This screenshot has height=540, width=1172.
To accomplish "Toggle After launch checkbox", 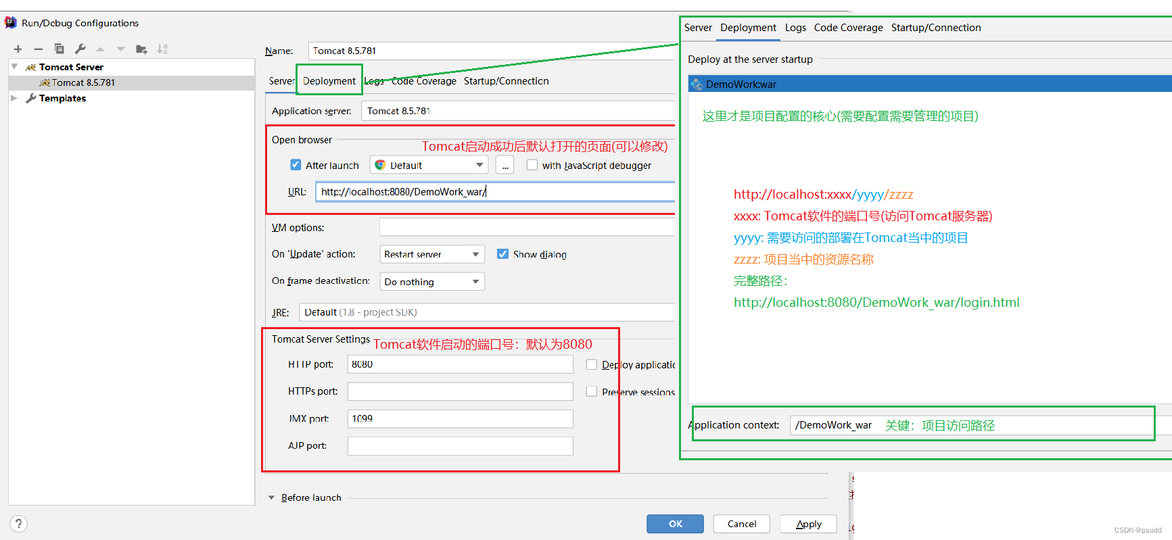I will pos(296,165).
